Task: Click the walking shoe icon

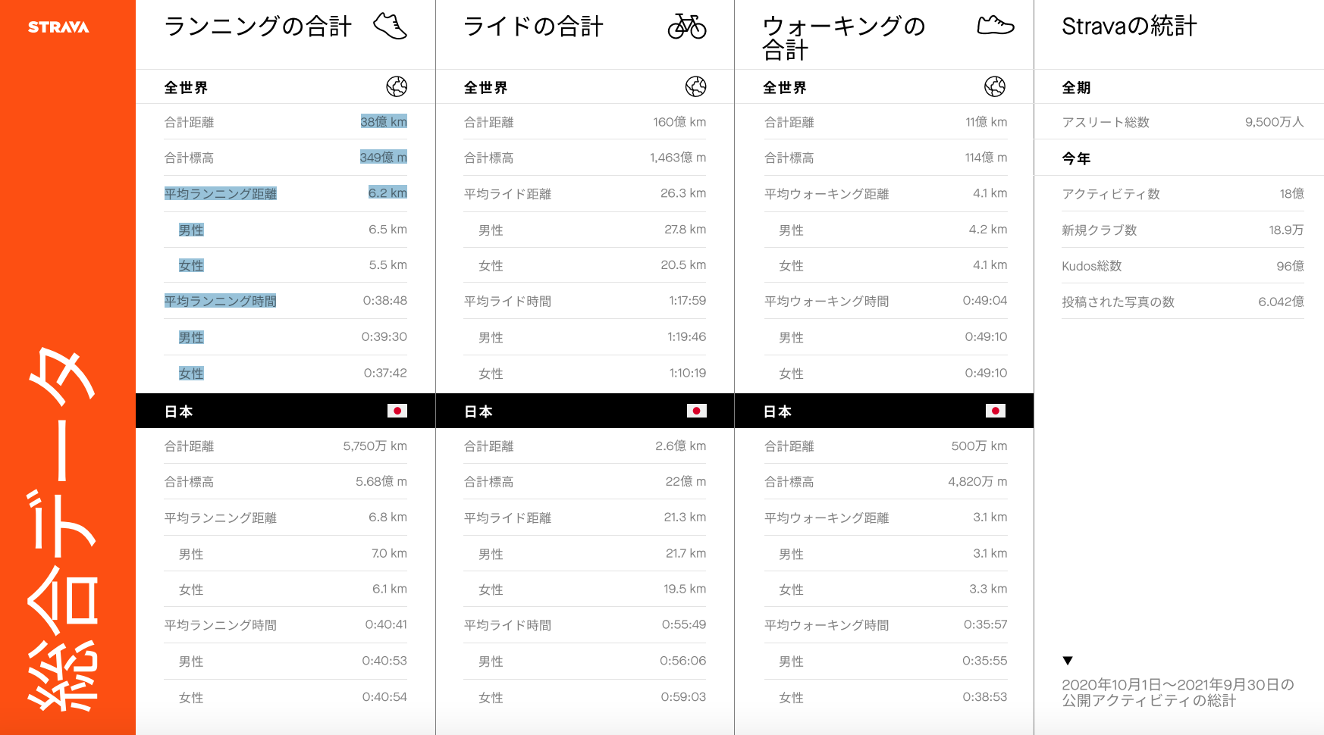Action: (995, 26)
